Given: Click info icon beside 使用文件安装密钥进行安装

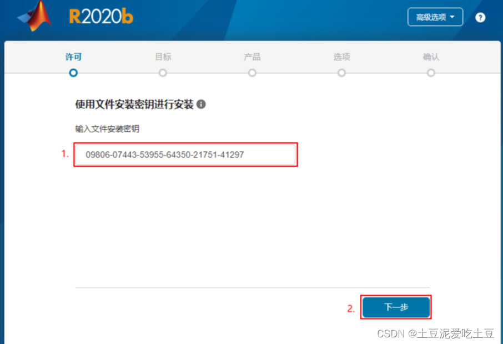Looking at the screenshot, I should click(x=201, y=104).
